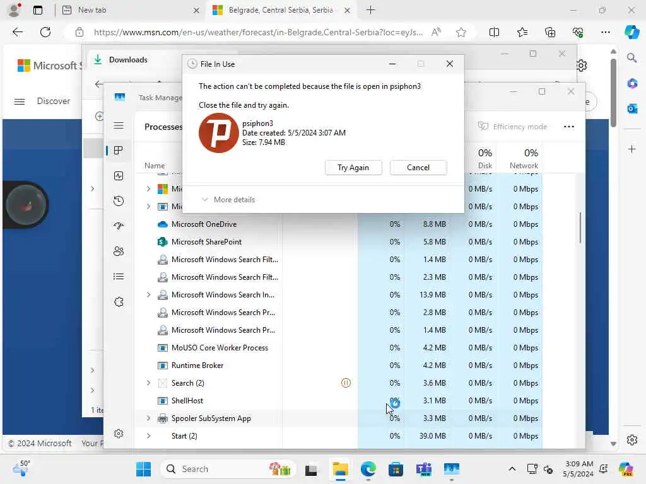Image resolution: width=646 pixels, height=484 pixels.
Task: Click Efficiency mode in Task Manager
Action: click(512, 127)
